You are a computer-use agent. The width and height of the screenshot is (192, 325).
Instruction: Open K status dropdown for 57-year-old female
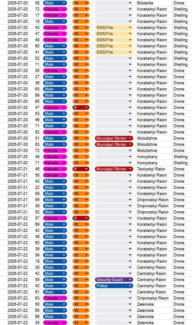point(81,218)
